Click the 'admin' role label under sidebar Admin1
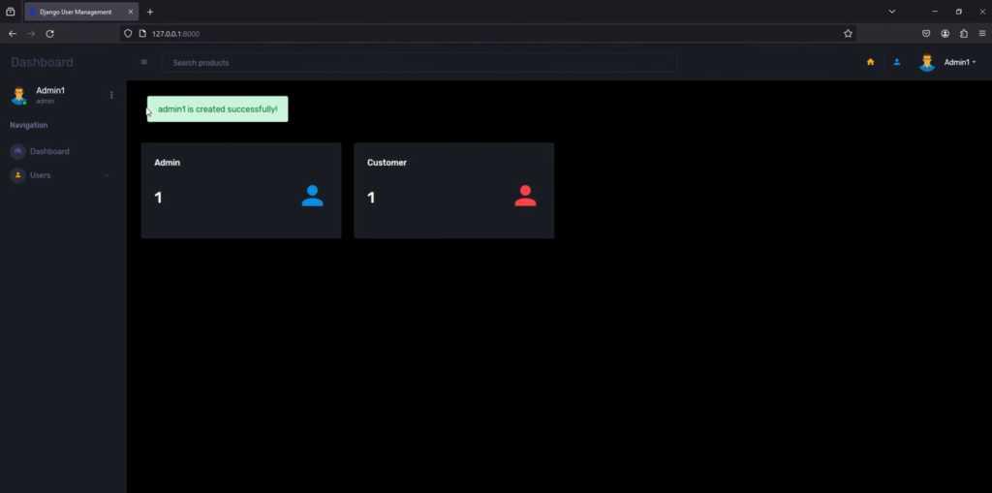 [45, 102]
